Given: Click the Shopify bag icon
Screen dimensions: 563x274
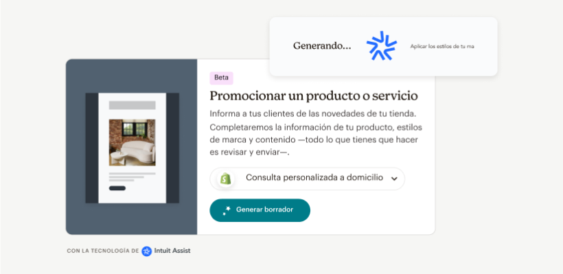Looking at the screenshot, I should tap(225, 179).
